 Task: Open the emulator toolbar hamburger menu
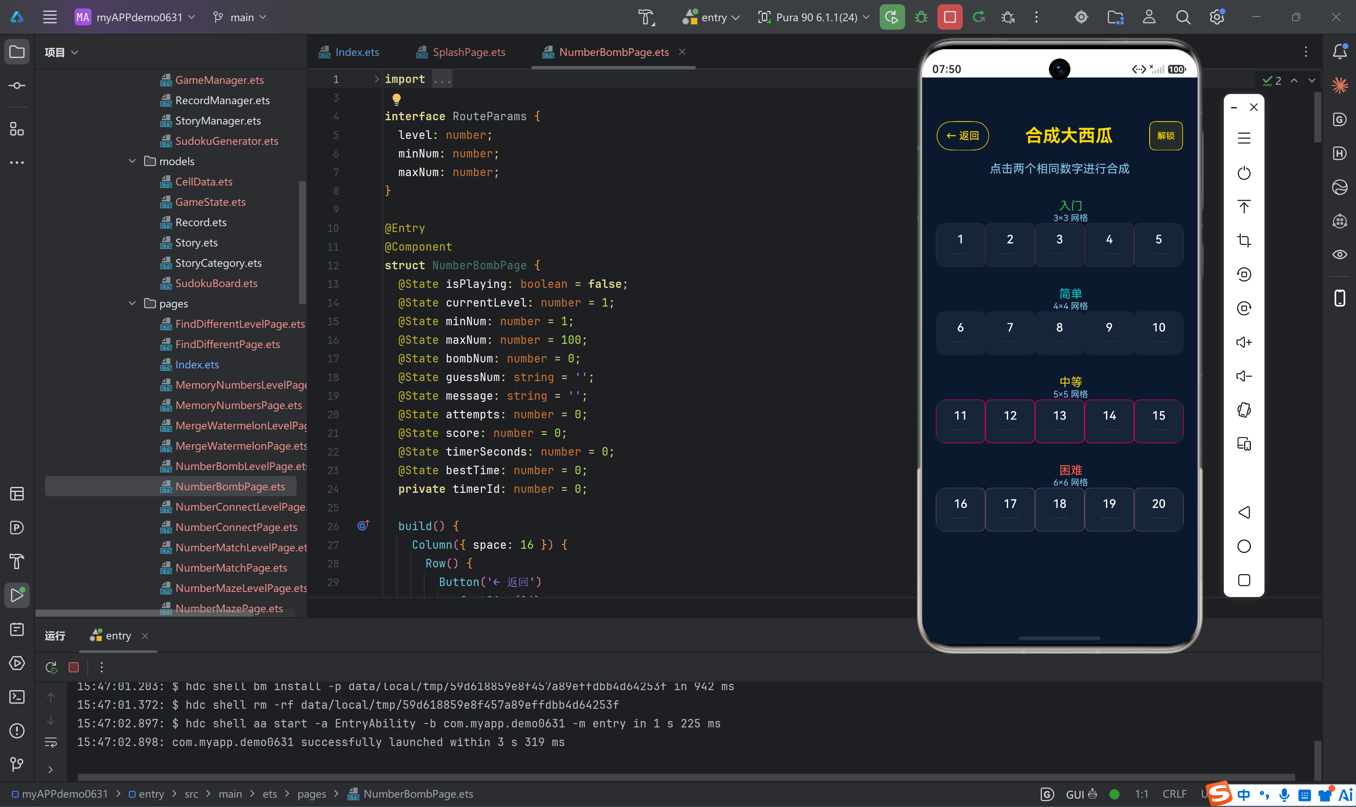(1244, 138)
